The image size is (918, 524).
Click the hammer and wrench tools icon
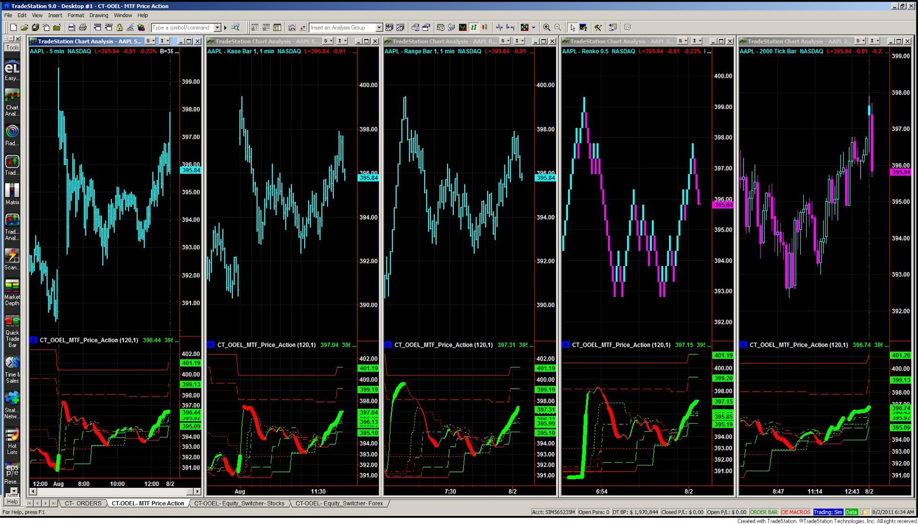598,28
